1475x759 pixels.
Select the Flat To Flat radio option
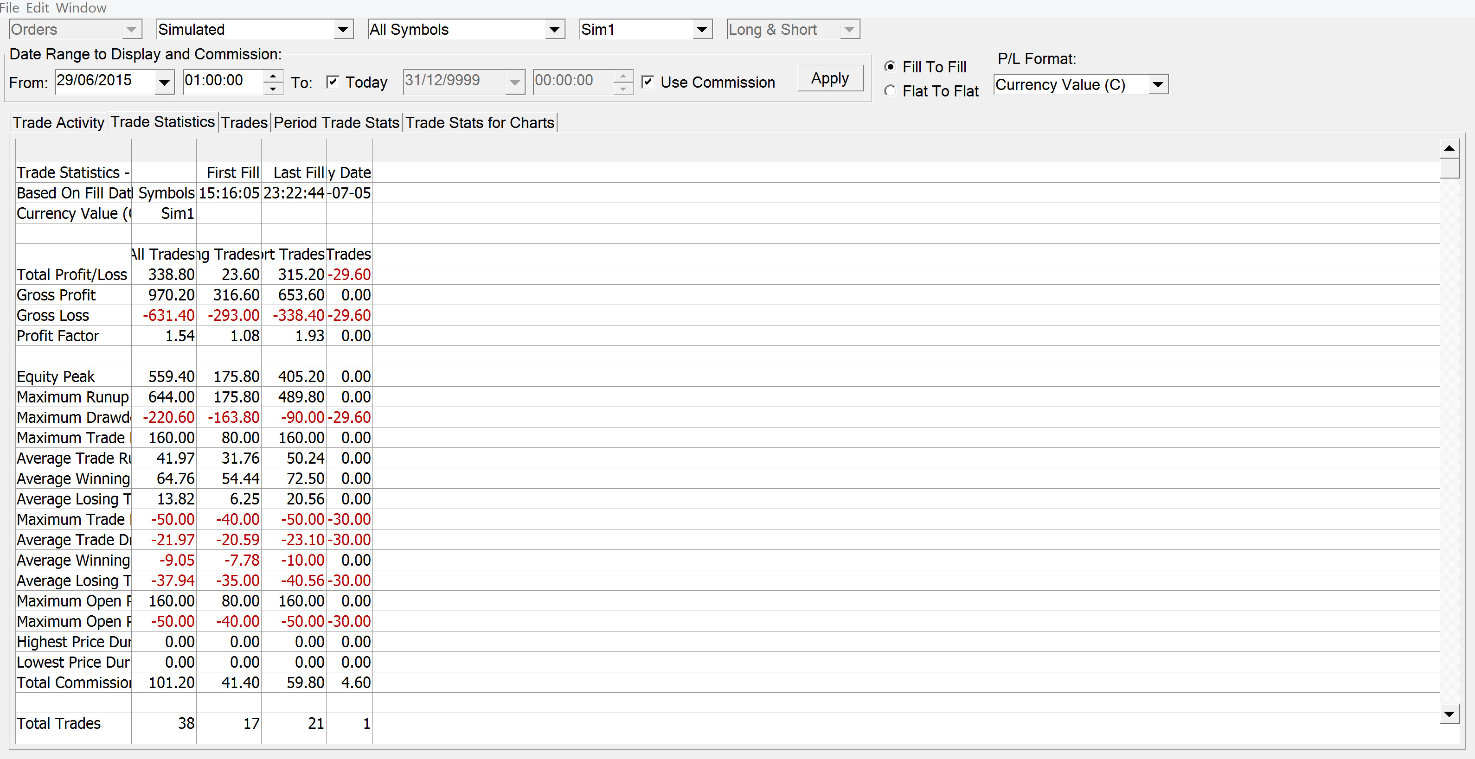[890, 91]
